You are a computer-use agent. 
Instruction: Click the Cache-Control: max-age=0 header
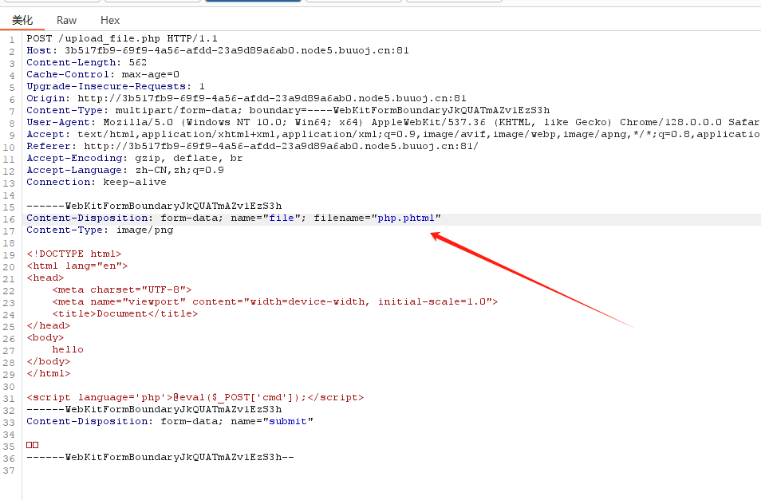coord(103,74)
